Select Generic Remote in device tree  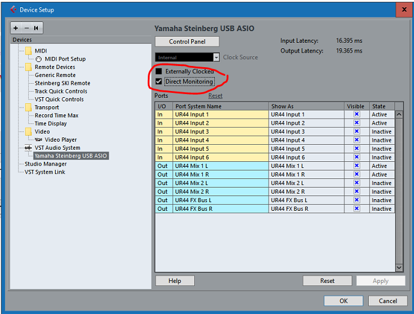tap(55, 75)
